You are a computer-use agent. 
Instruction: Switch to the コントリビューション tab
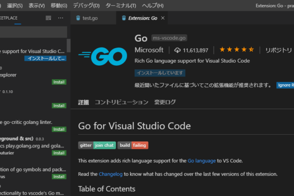coord(122,102)
